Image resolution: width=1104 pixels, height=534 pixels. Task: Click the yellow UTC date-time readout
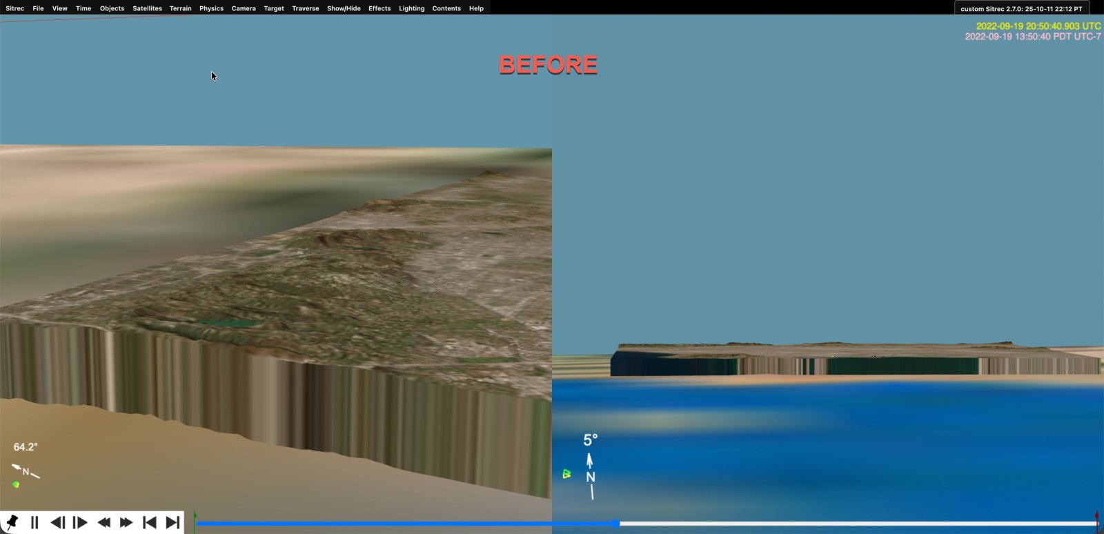pyautogui.click(x=1038, y=26)
